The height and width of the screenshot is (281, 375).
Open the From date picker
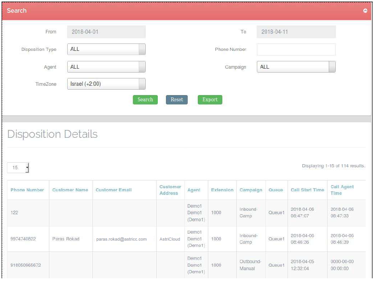pos(106,31)
